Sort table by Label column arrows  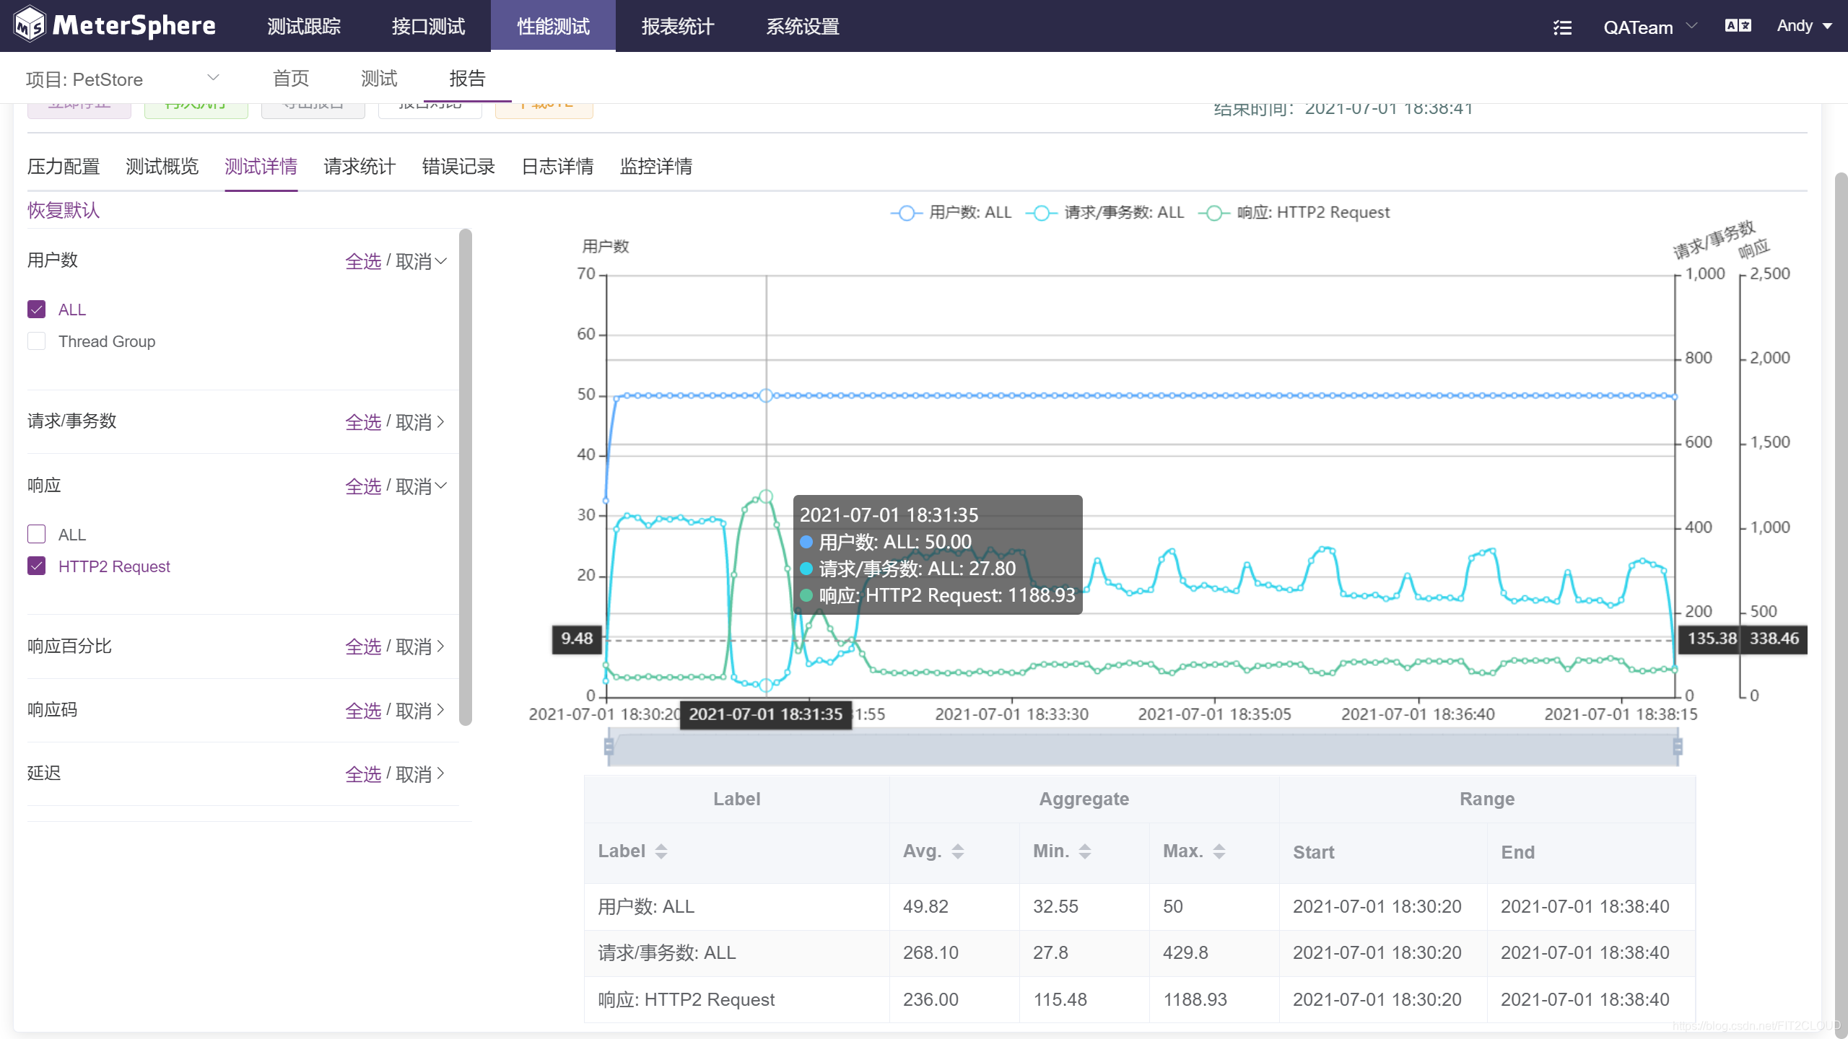(x=661, y=851)
